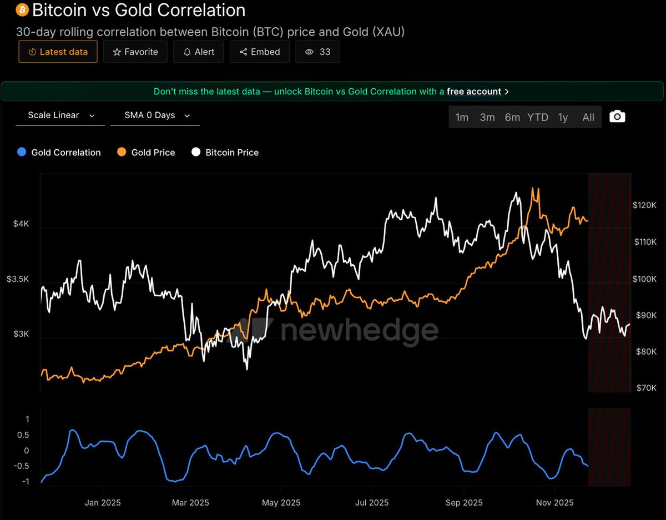This screenshot has width=666, height=520.
Task: Click the -0.5 correlation axis label
Action: (x=22, y=466)
